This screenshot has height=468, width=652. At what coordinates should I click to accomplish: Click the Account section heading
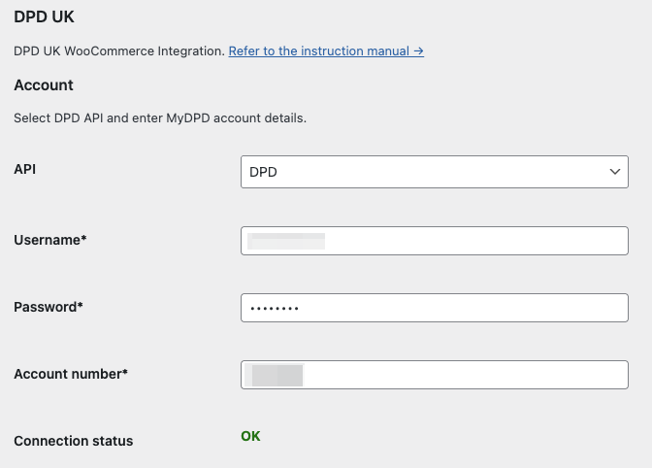tap(44, 85)
